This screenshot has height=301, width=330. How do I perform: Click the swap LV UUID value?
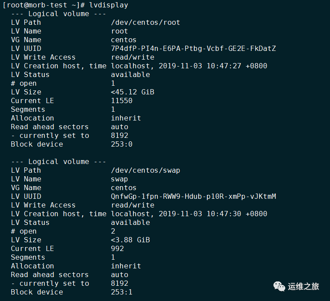(x=193, y=197)
